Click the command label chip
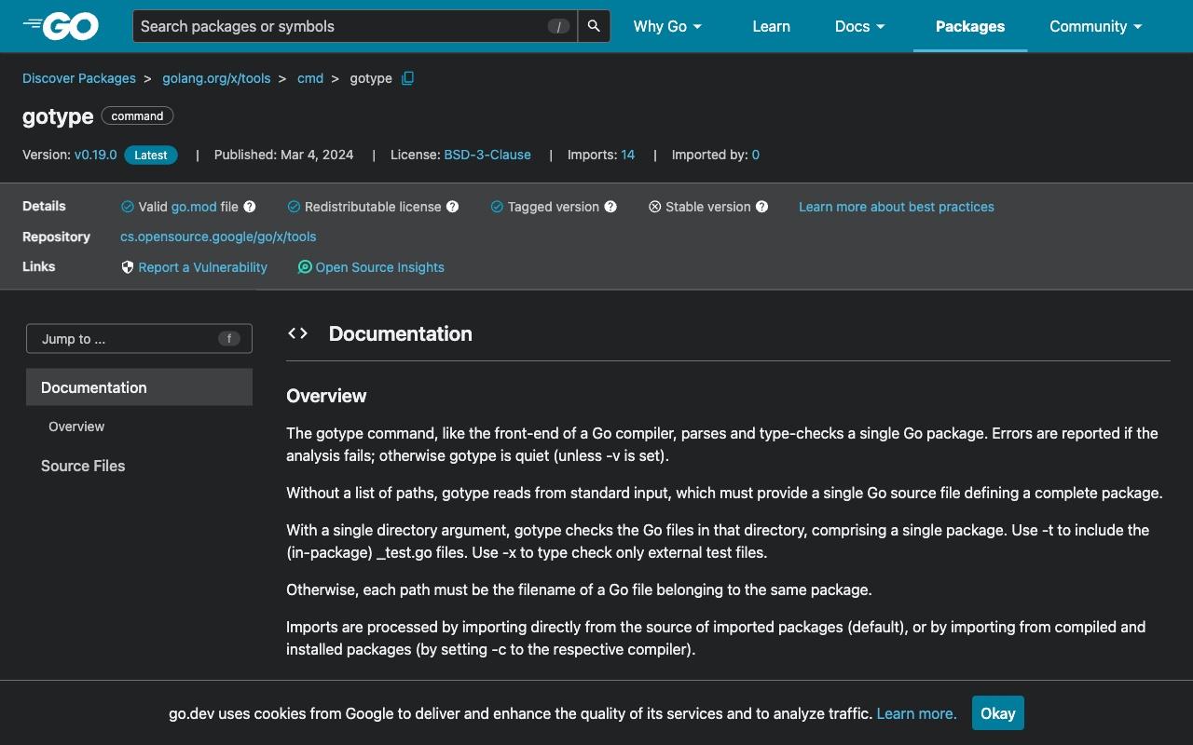Screen dimensions: 1193x745 click(137, 116)
